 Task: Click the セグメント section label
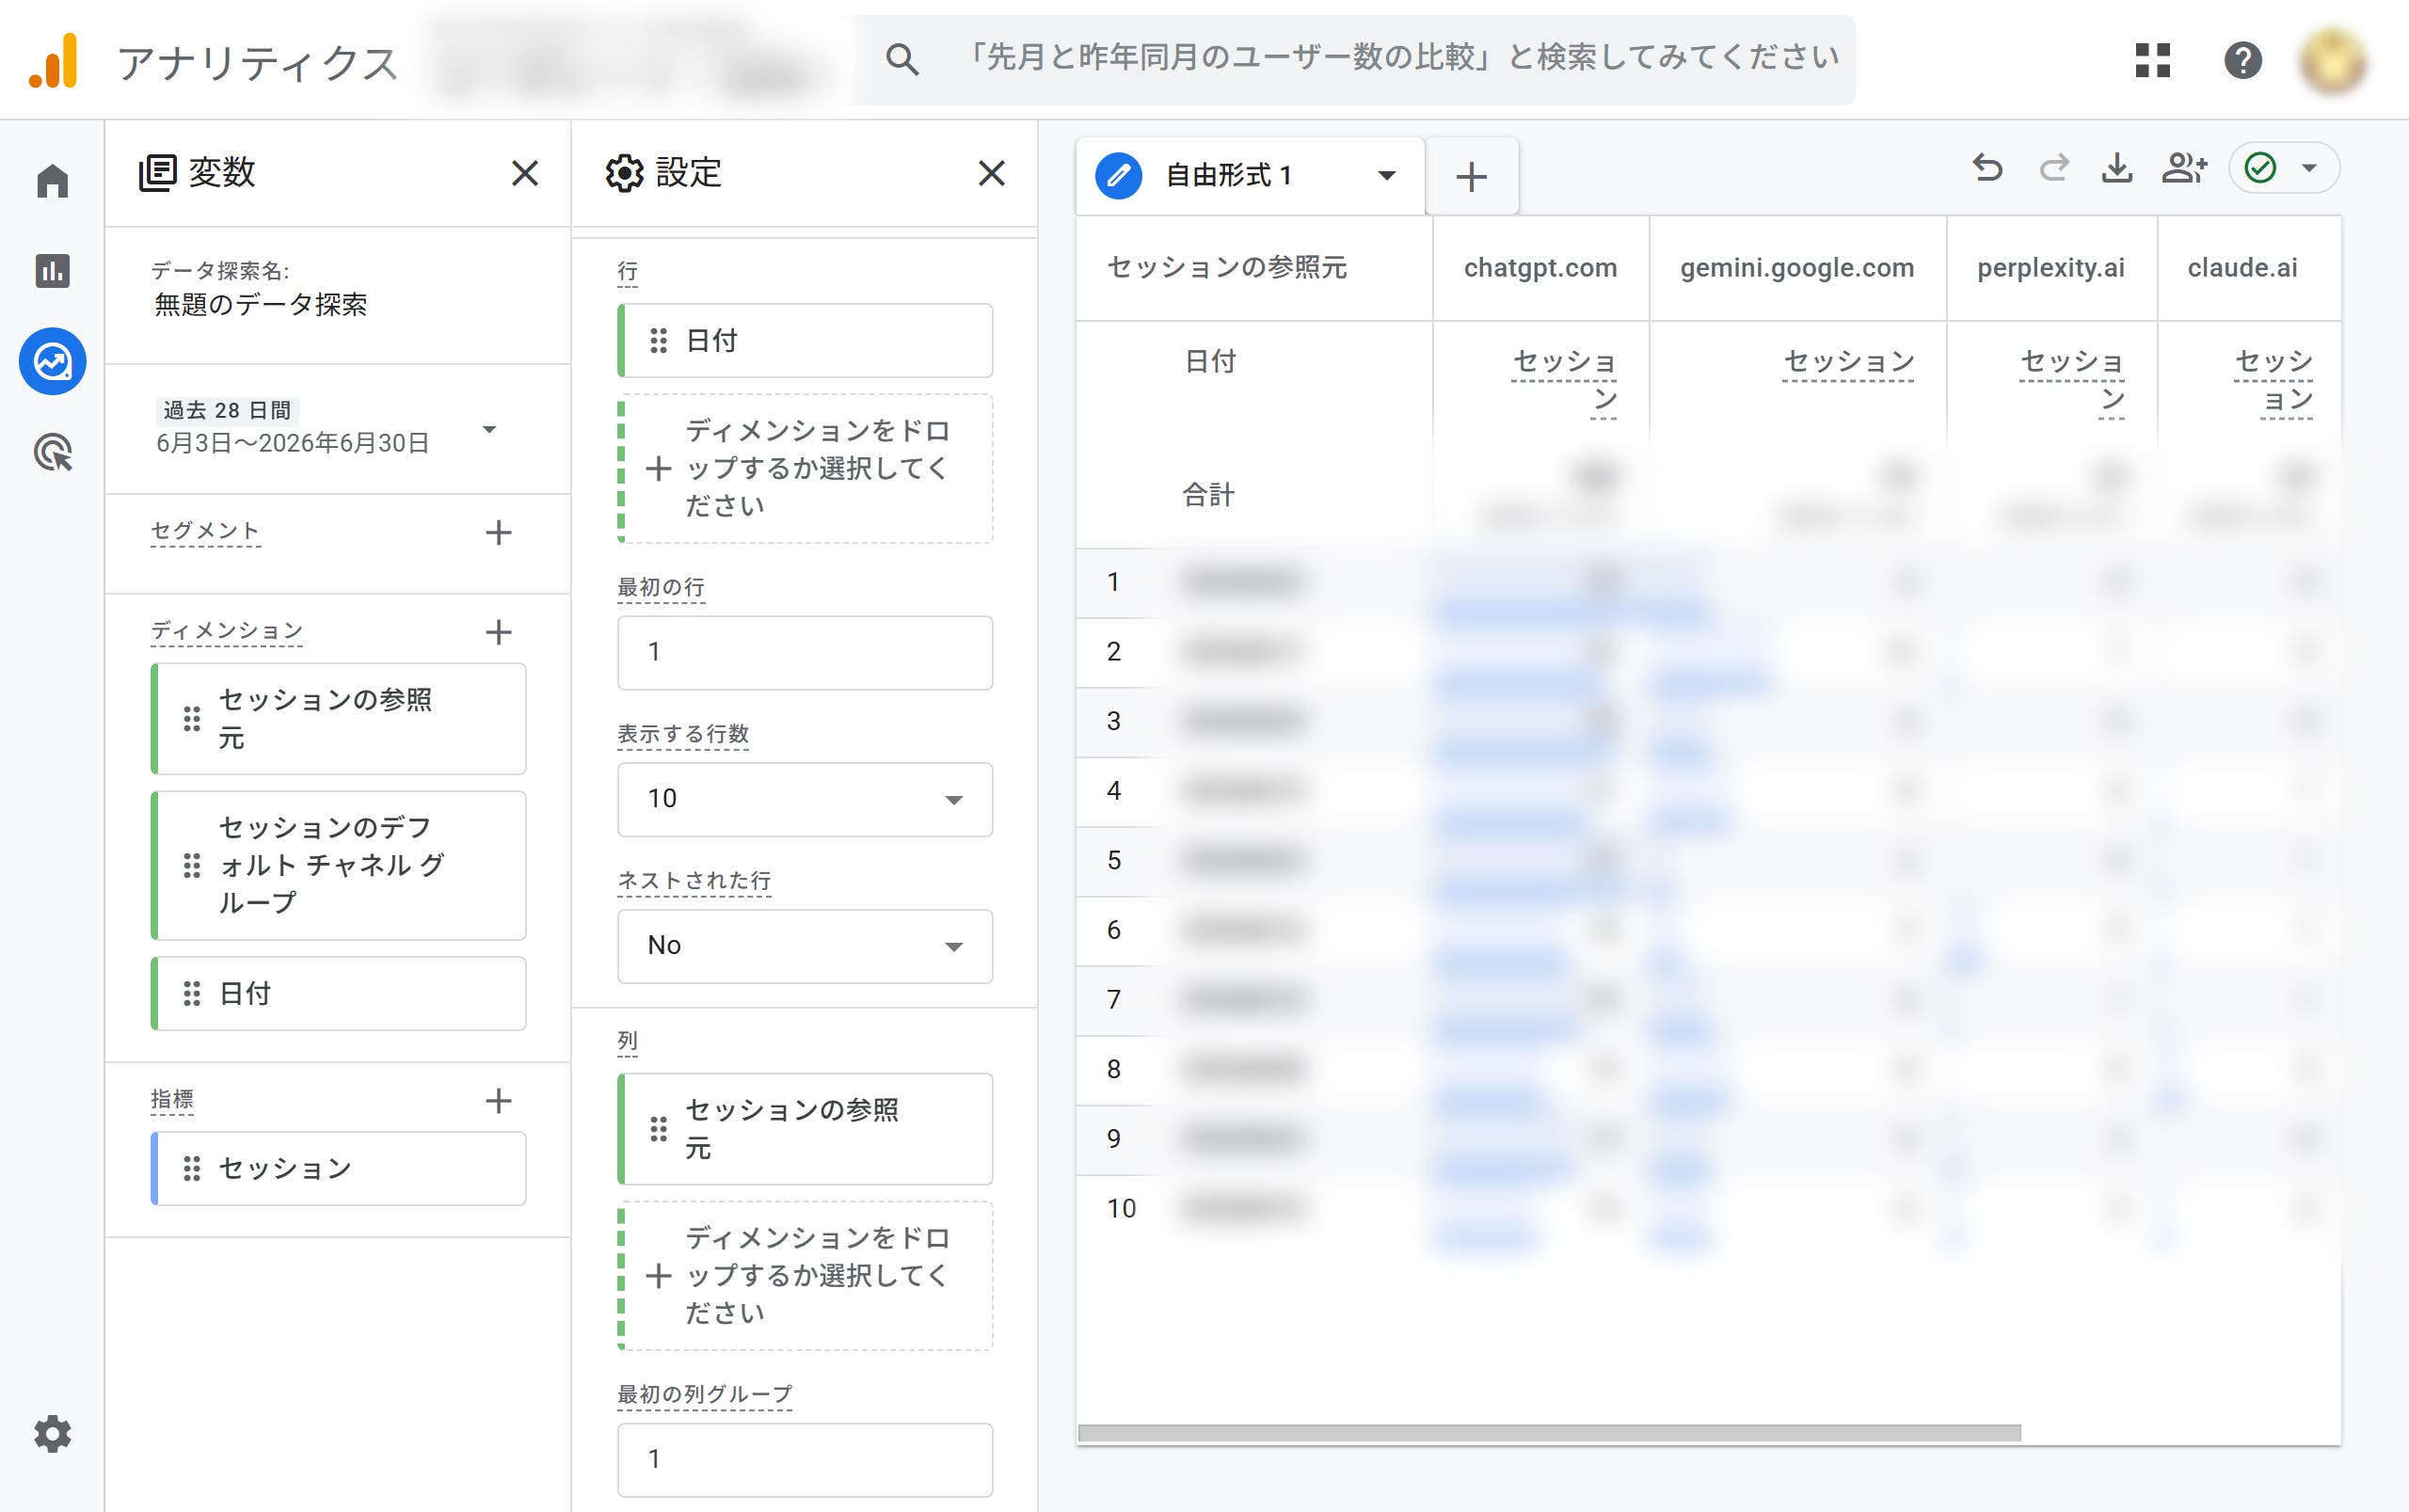click(x=205, y=531)
